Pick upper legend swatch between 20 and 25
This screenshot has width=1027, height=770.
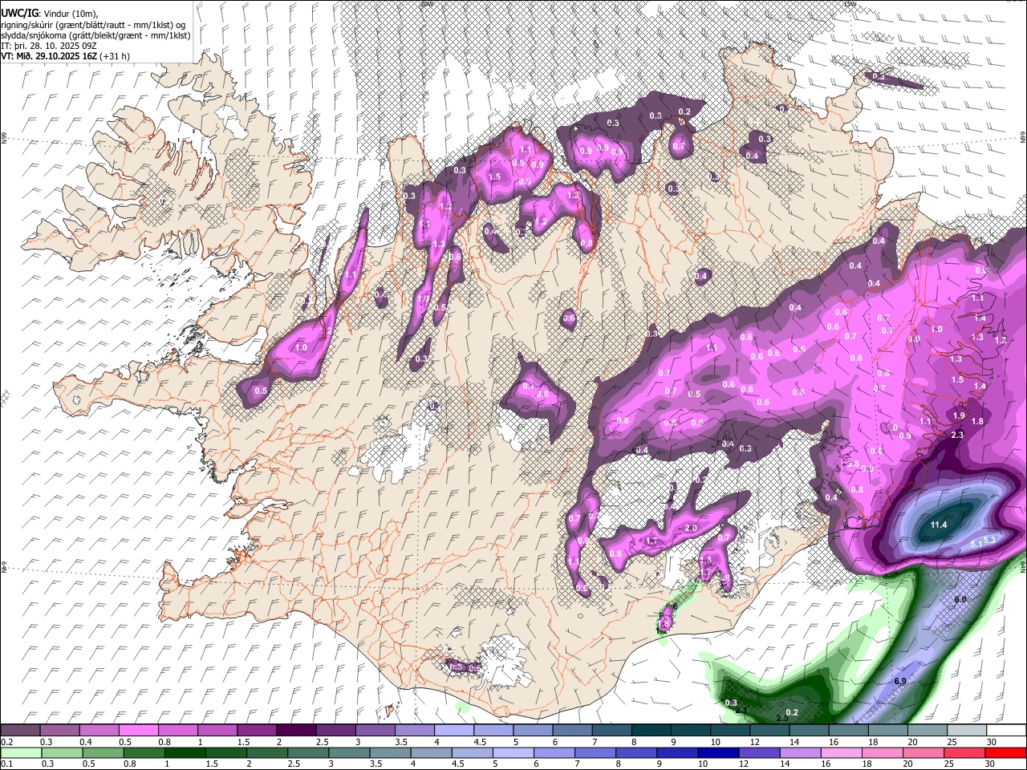927,731
